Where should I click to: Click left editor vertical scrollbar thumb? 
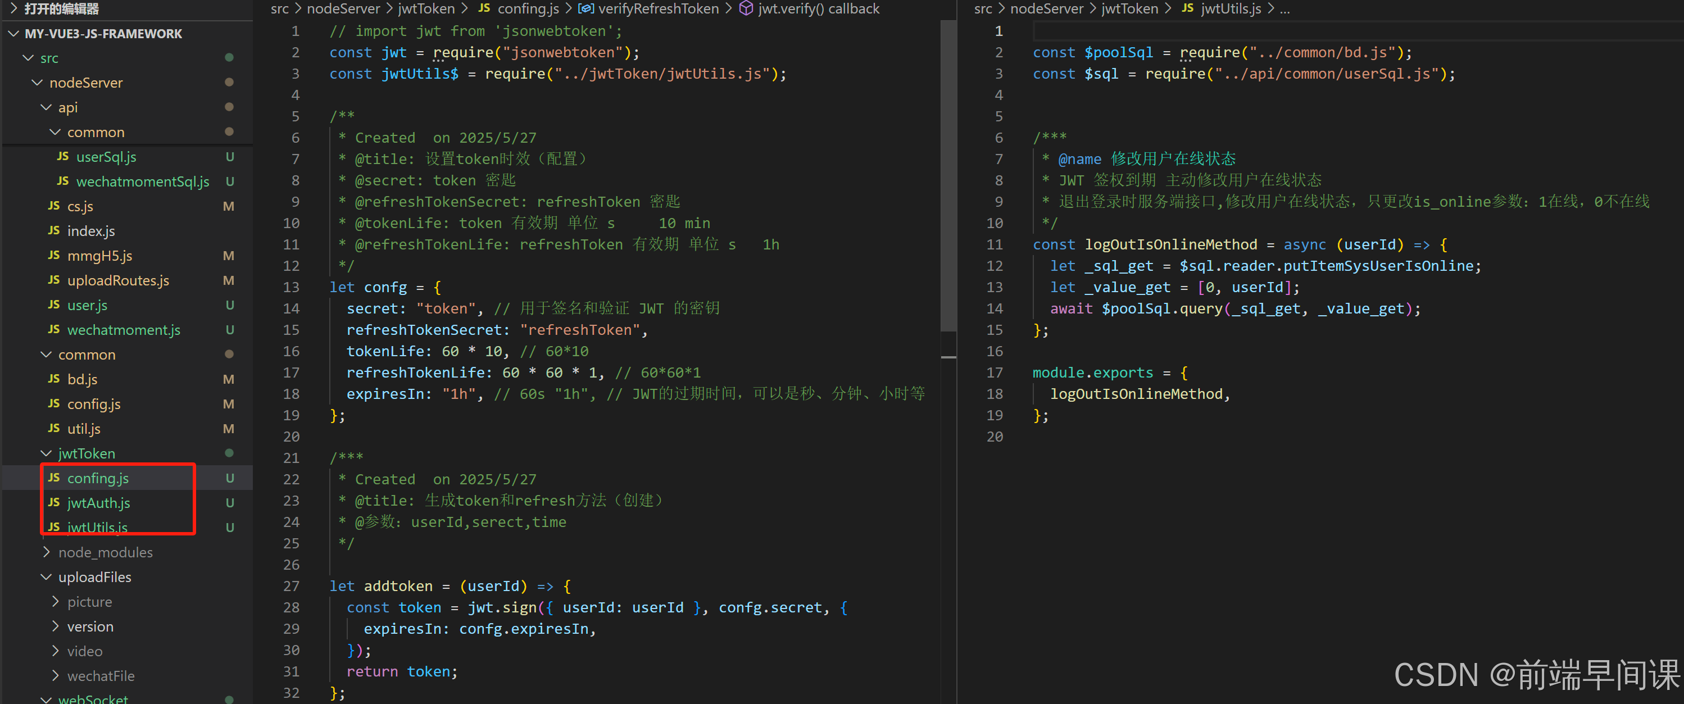[x=948, y=176]
